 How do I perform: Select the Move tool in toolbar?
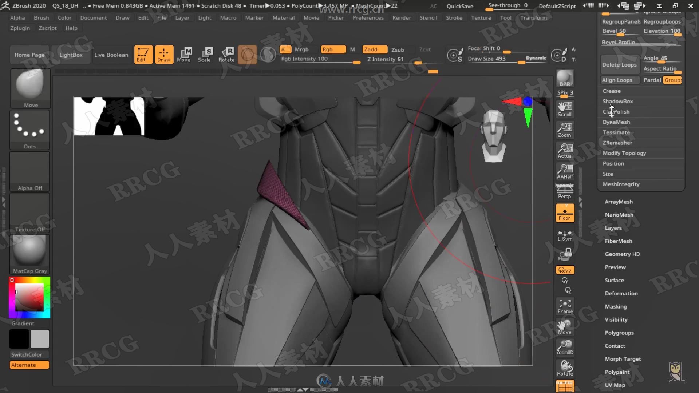coord(184,54)
